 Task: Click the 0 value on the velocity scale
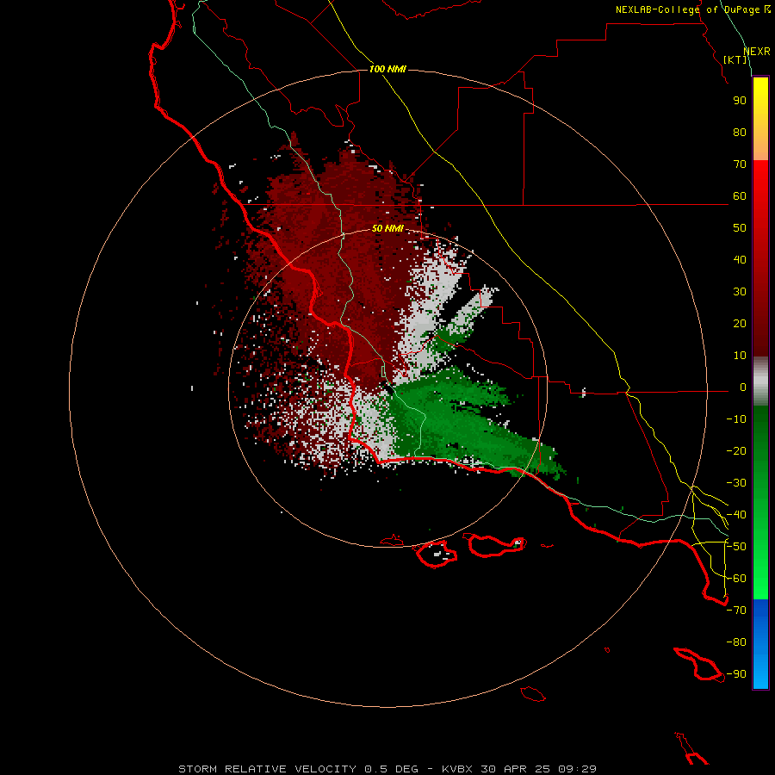coord(743,387)
